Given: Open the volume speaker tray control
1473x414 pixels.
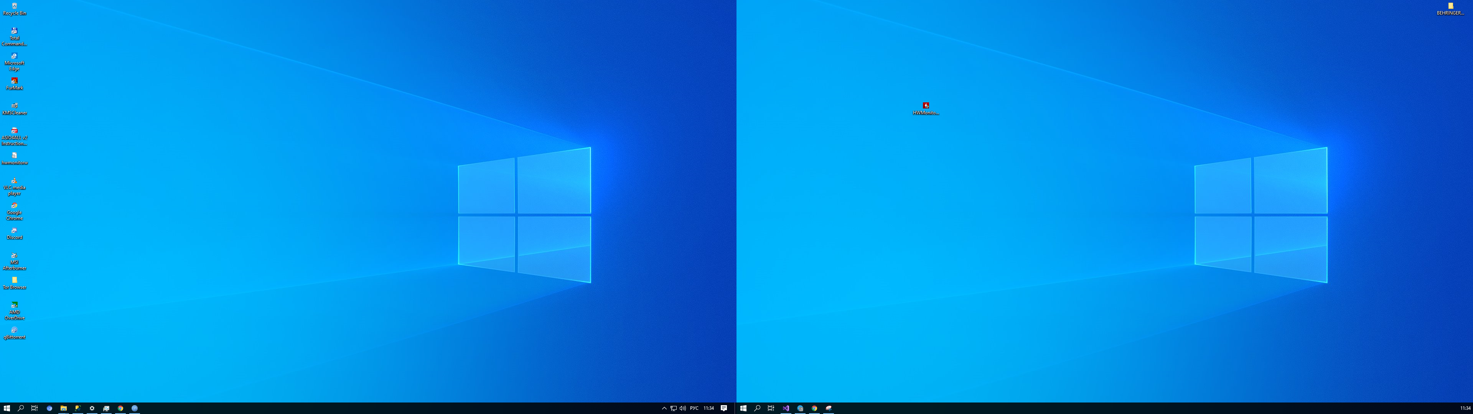Looking at the screenshot, I should tap(682, 408).
